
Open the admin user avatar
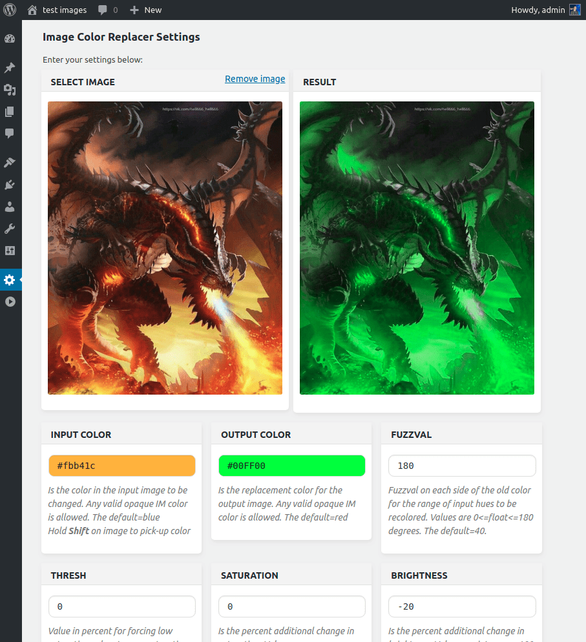pyautogui.click(x=575, y=10)
